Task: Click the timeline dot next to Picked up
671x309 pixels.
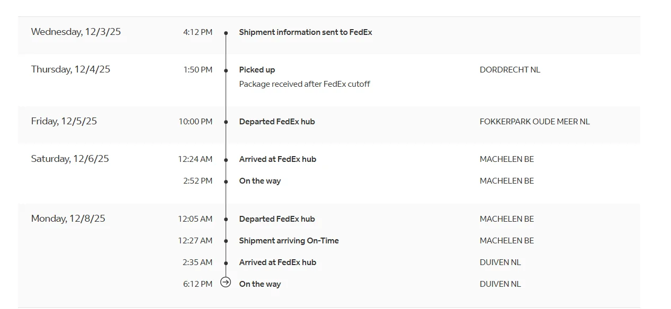Action: tap(226, 70)
